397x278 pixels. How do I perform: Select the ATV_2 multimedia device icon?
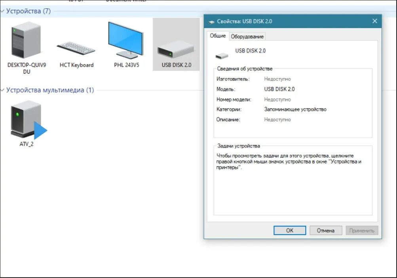[28, 120]
